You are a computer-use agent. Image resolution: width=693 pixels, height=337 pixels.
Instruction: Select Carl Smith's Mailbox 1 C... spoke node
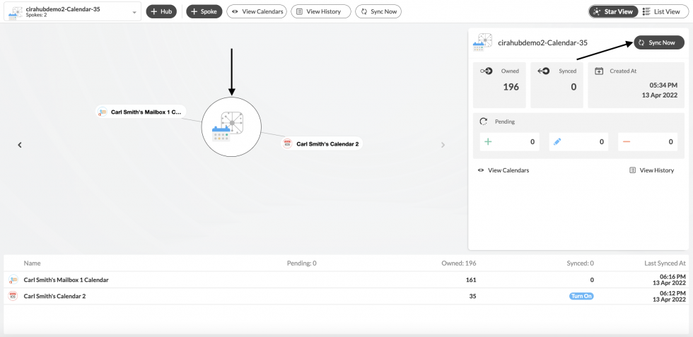pyautogui.click(x=141, y=112)
